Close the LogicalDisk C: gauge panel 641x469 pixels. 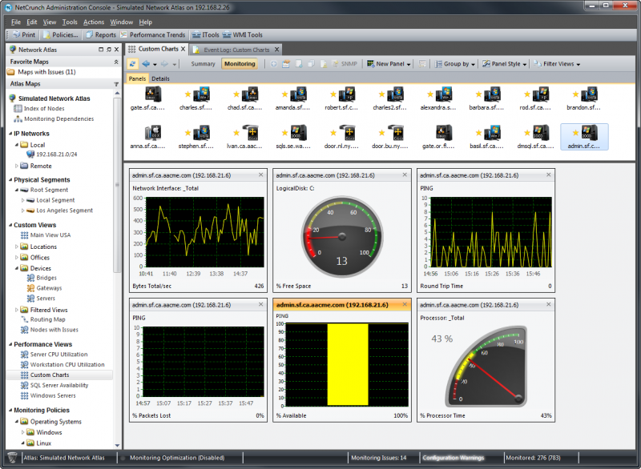405,174
